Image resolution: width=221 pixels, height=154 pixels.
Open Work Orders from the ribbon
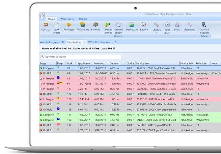[x=56, y=28]
